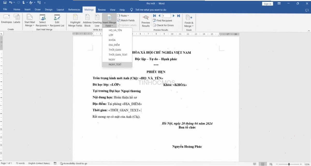Image resolution: width=311 pixels, height=166 pixels.
Task: Click zoom out minus button
Action: point(277,164)
